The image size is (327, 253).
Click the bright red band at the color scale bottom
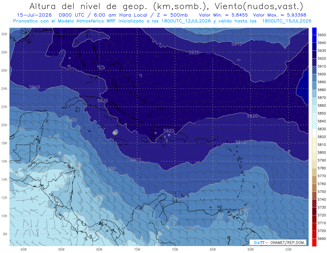tap(314, 242)
